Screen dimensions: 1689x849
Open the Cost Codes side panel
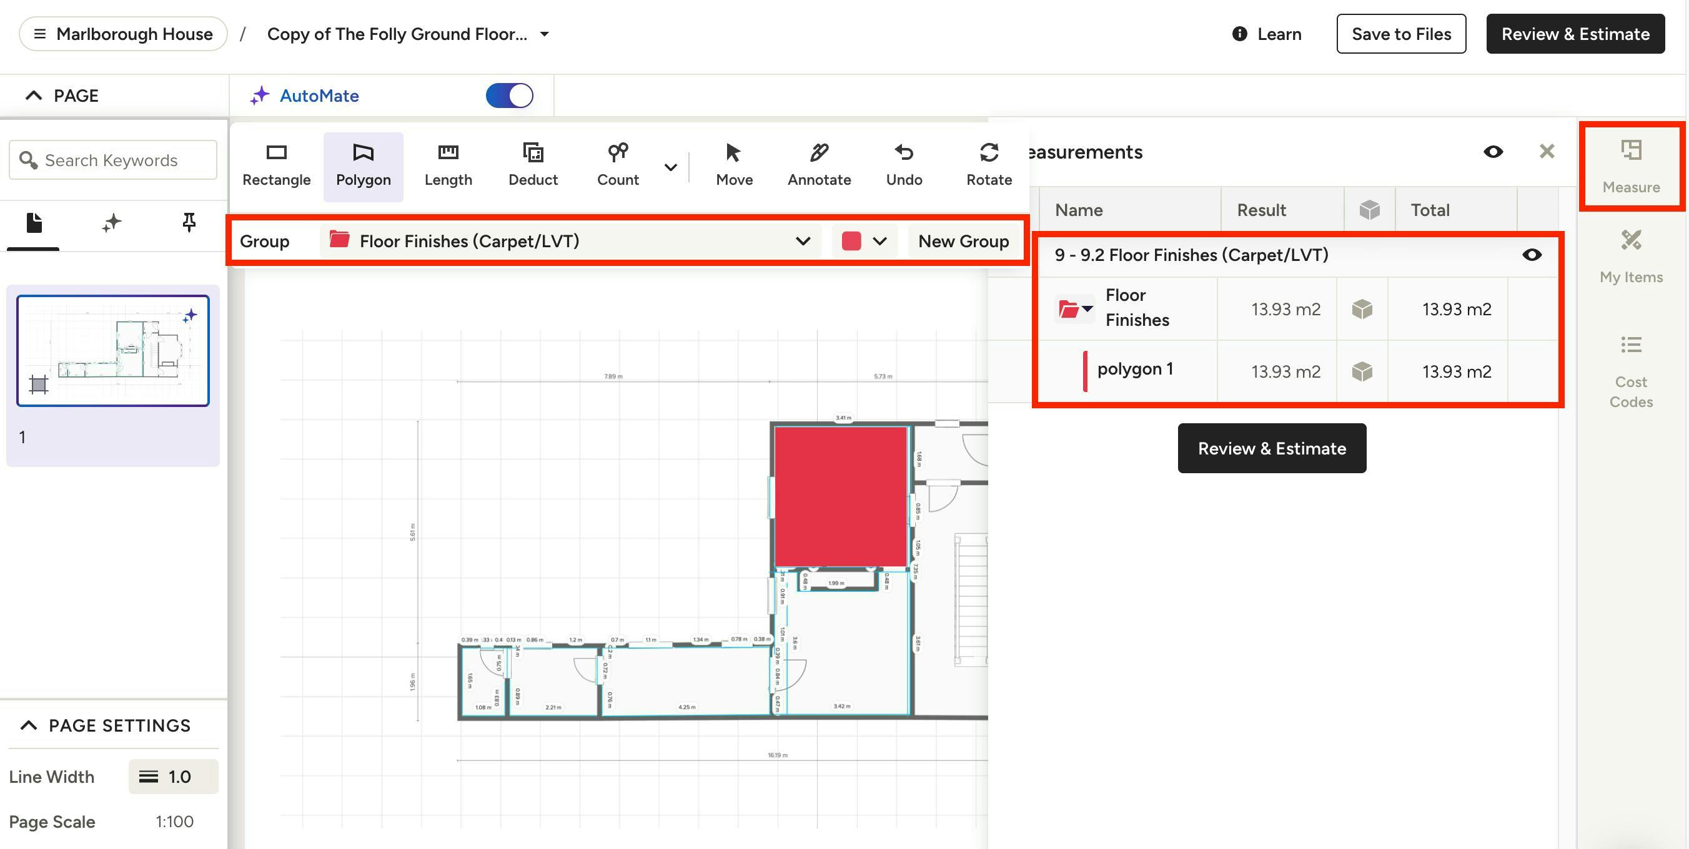[x=1631, y=372]
